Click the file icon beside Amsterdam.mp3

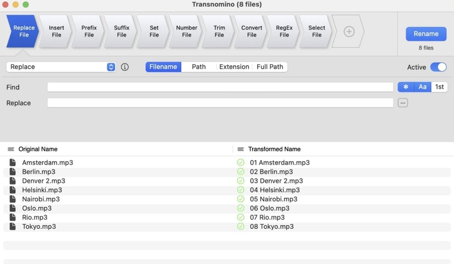[12, 162]
